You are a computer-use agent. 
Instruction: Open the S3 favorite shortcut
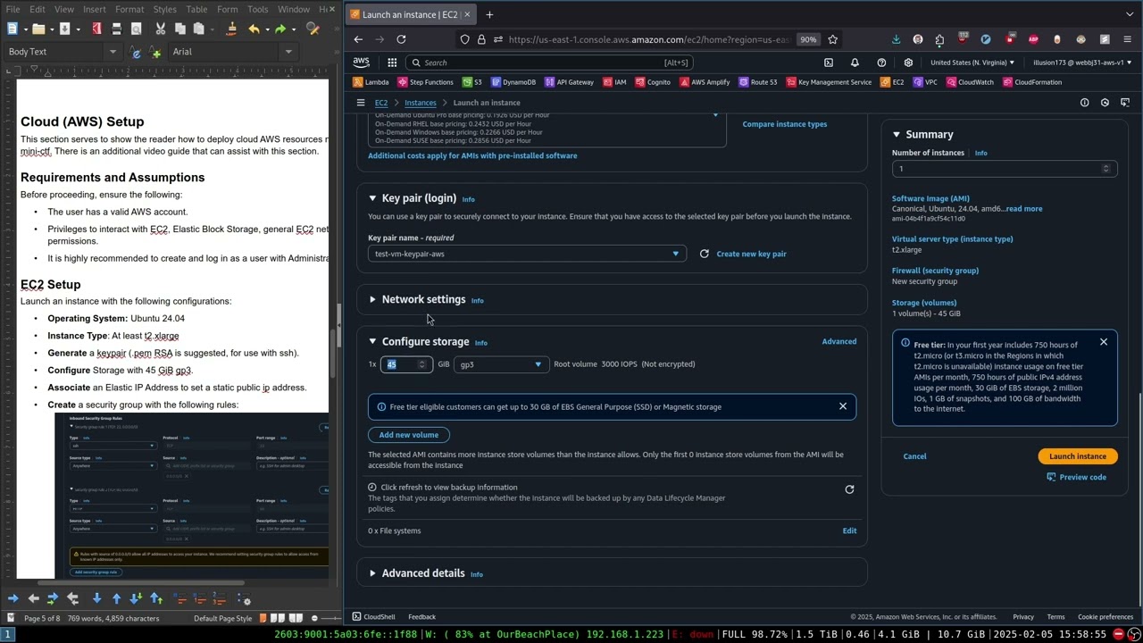point(471,82)
